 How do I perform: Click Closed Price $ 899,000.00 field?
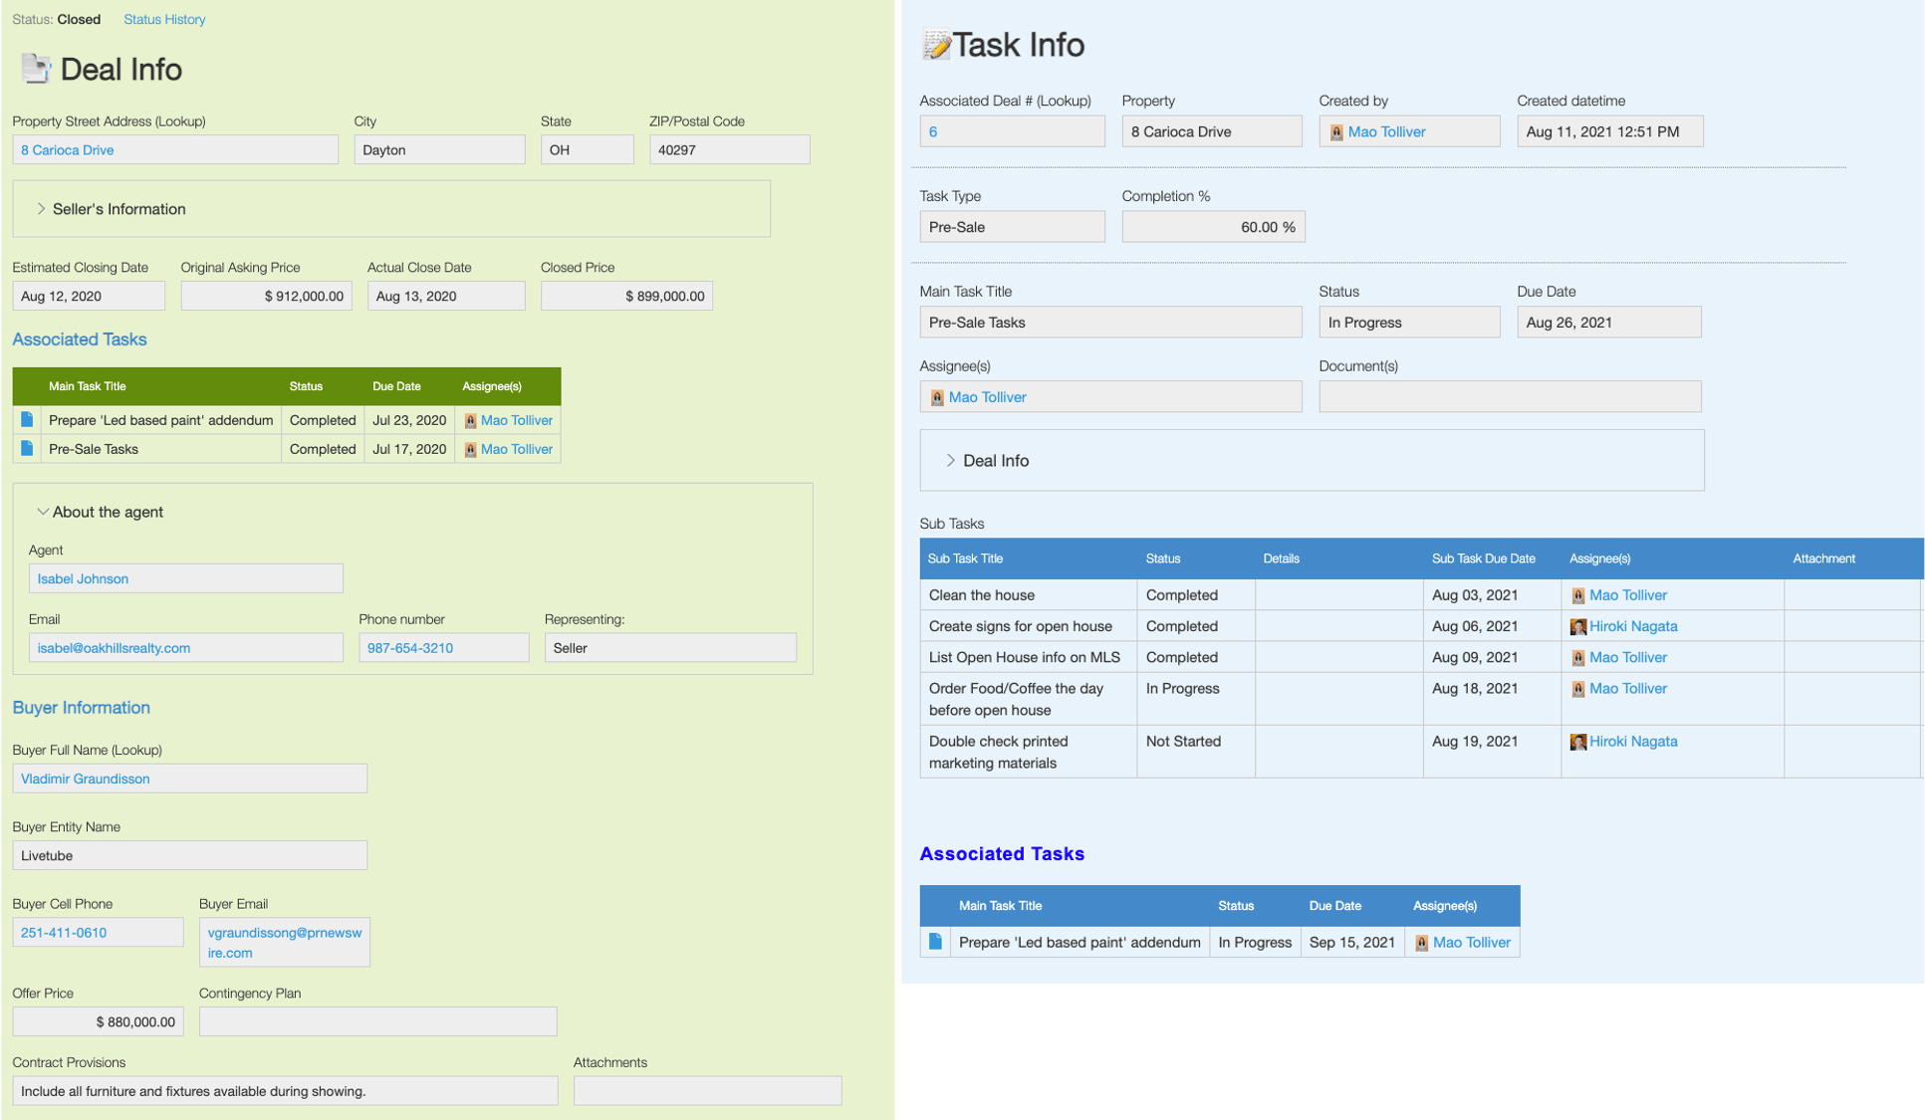tap(626, 296)
